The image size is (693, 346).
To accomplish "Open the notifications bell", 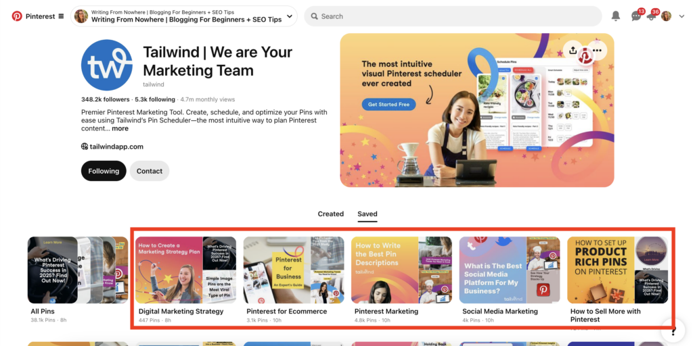I will [x=616, y=16].
